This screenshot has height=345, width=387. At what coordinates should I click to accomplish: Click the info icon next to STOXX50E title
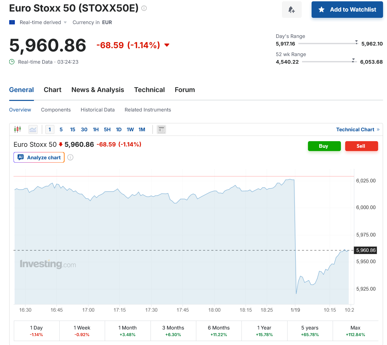coord(144,8)
